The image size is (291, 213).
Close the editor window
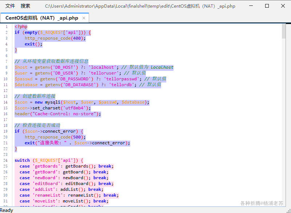(283, 6)
